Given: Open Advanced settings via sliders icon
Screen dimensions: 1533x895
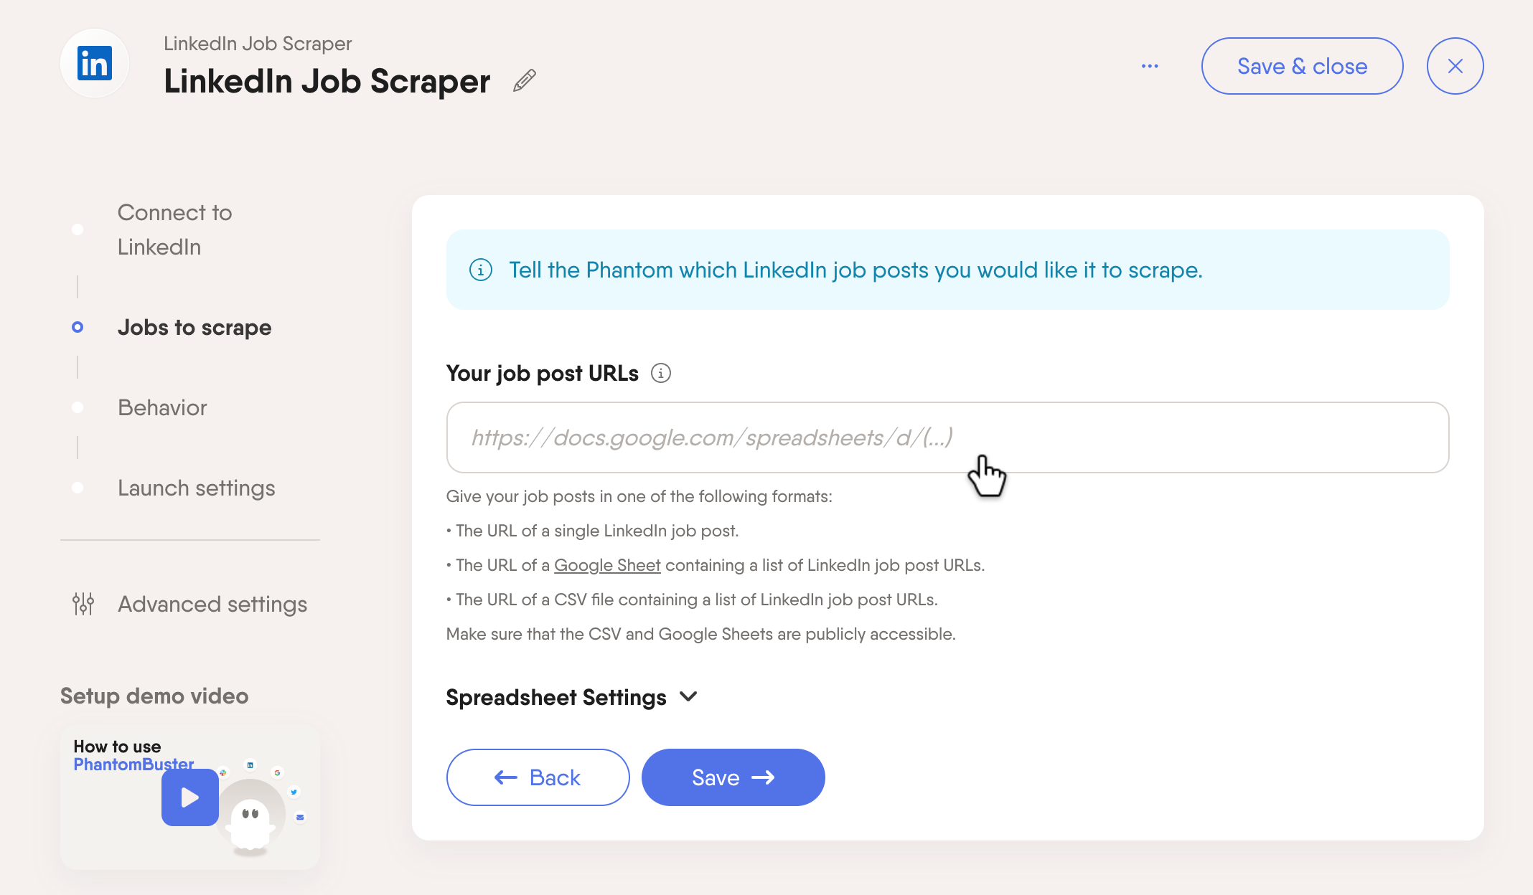Looking at the screenshot, I should (x=82, y=605).
